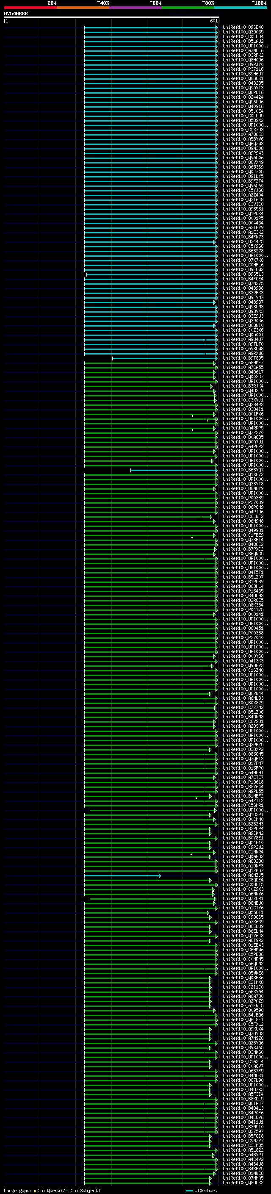Select hit UniRef100_P37116
The image size is (271, 1194).
point(243,69)
